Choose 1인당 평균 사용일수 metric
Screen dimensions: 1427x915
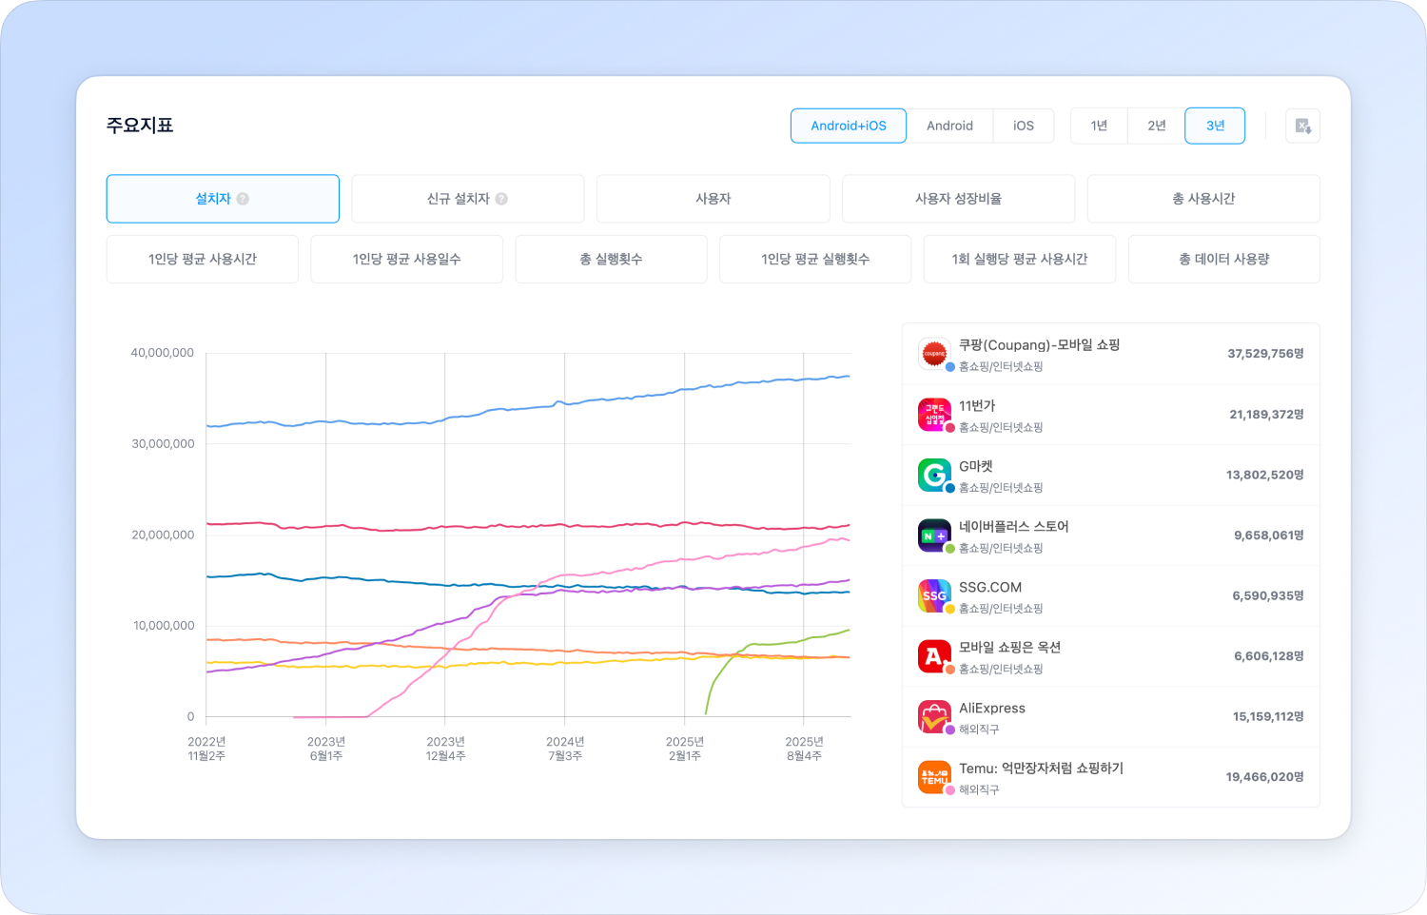406,259
